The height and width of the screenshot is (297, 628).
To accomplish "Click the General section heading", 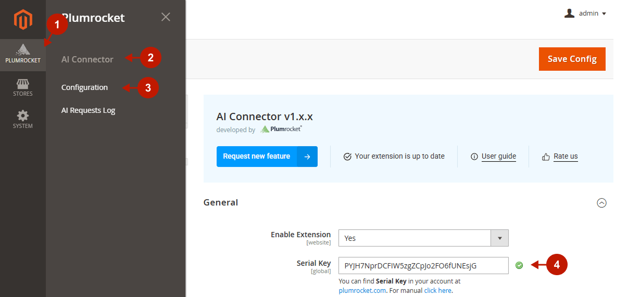I will (221, 202).
